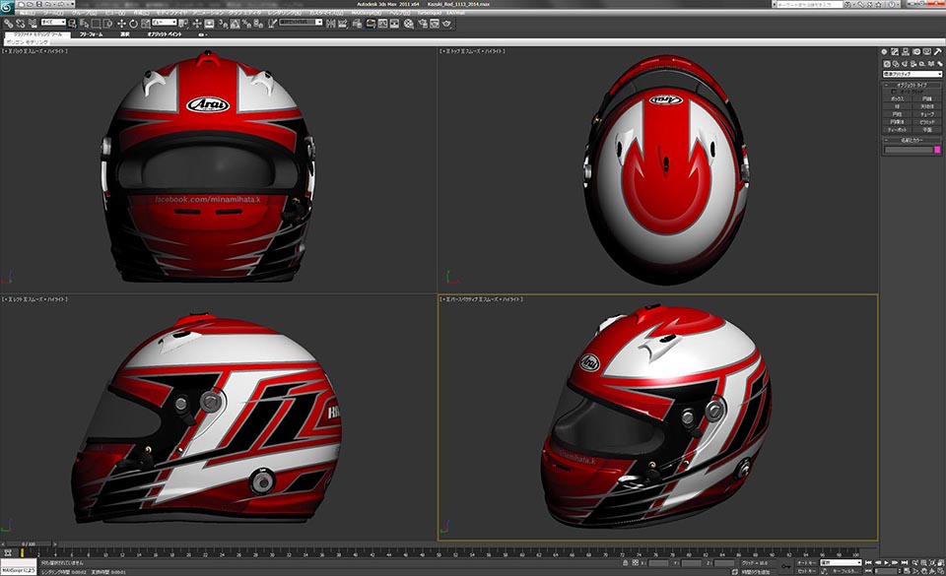Activate the Select and Move tool
946x576 pixels.
(121, 24)
